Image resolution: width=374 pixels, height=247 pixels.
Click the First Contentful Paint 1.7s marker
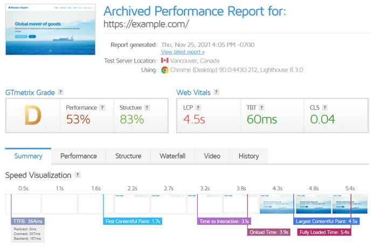[x=132, y=221]
